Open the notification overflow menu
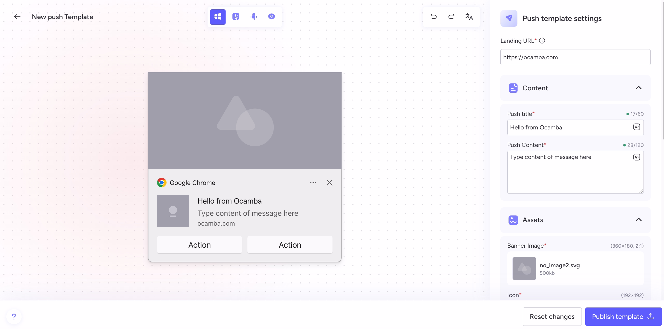The image size is (664, 329). click(x=313, y=183)
